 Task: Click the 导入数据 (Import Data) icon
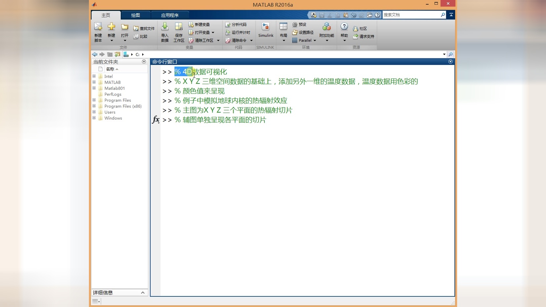coord(165,27)
